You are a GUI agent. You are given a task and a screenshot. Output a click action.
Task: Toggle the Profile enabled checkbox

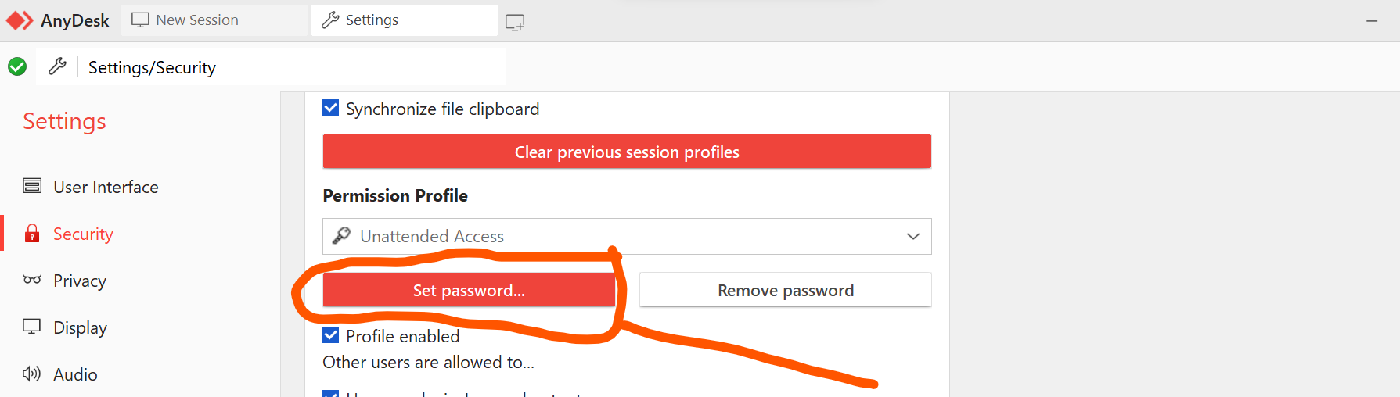(331, 335)
